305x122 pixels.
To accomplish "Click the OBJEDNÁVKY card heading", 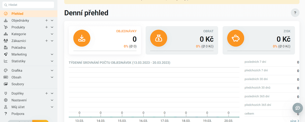I will click(x=126, y=31).
